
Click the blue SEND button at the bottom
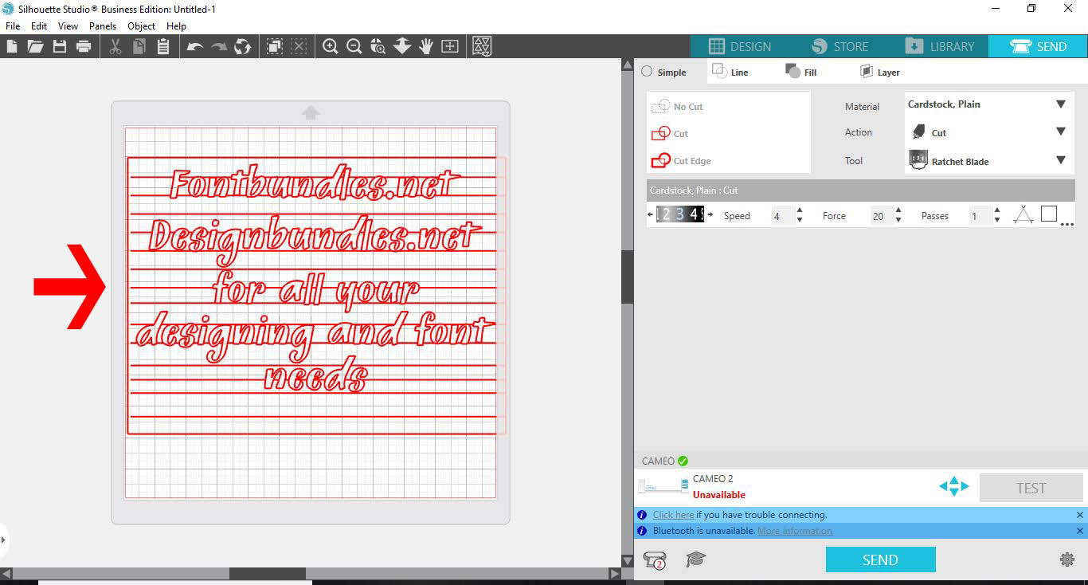click(880, 559)
